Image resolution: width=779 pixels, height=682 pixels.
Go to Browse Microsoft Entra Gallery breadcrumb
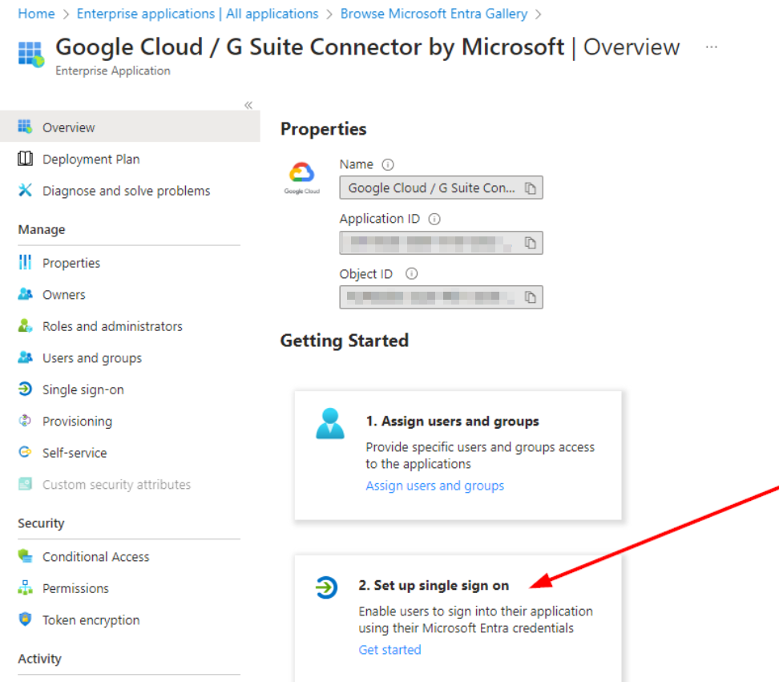tap(434, 14)
